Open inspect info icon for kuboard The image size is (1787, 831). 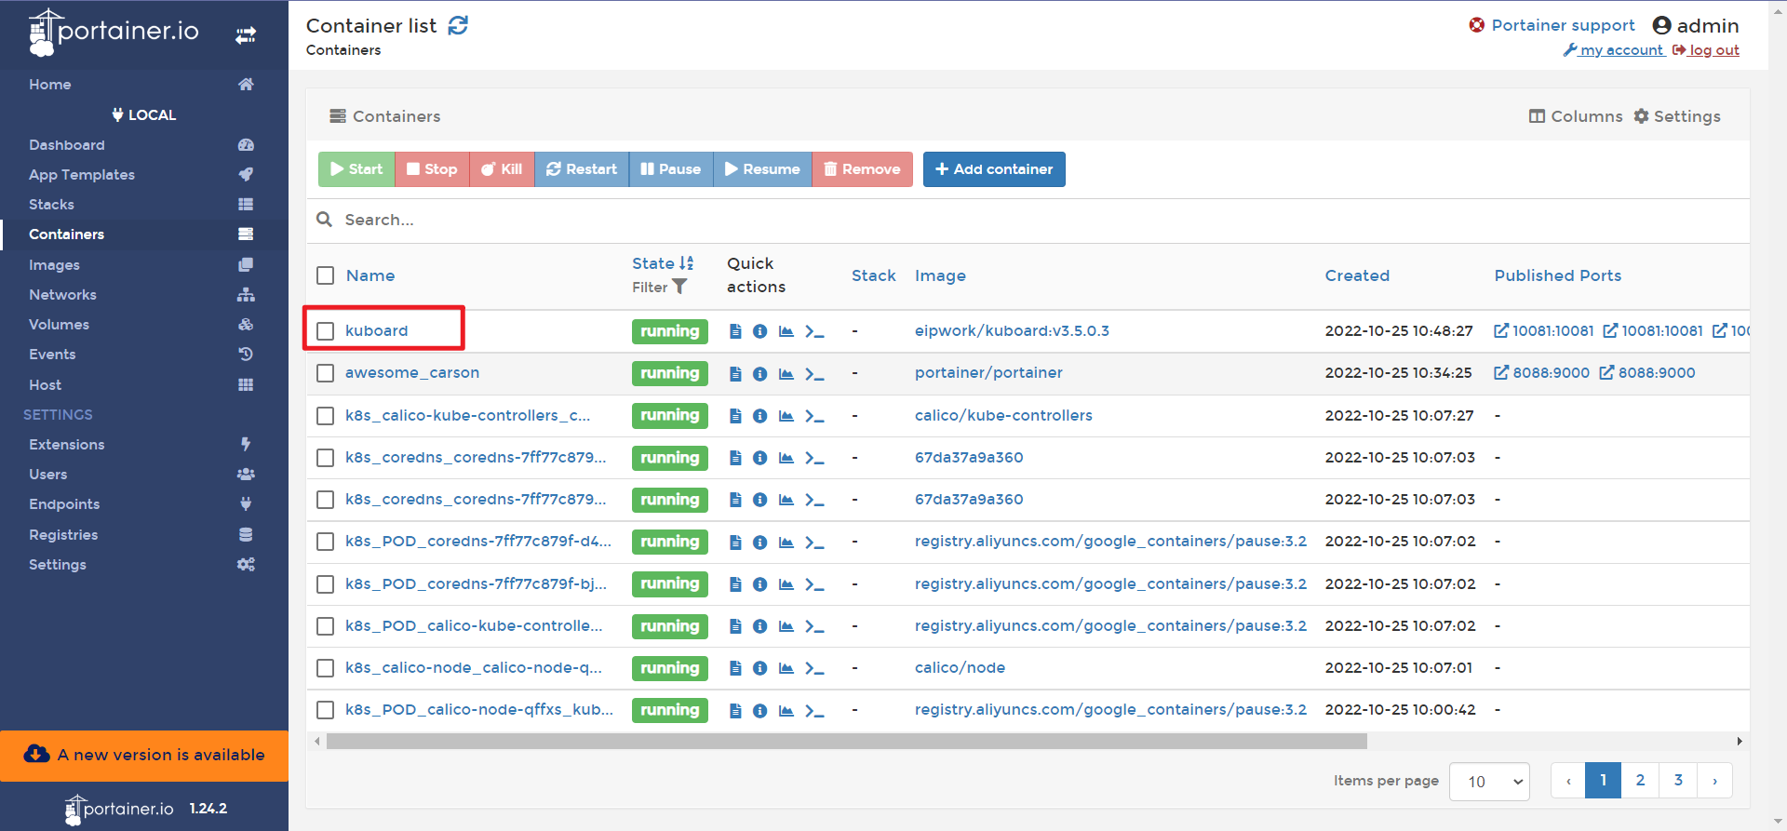(759, 331)
